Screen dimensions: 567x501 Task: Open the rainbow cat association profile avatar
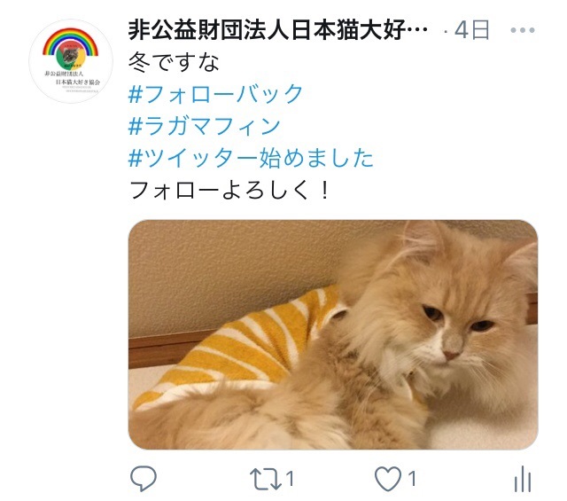[x=71, y=61]
